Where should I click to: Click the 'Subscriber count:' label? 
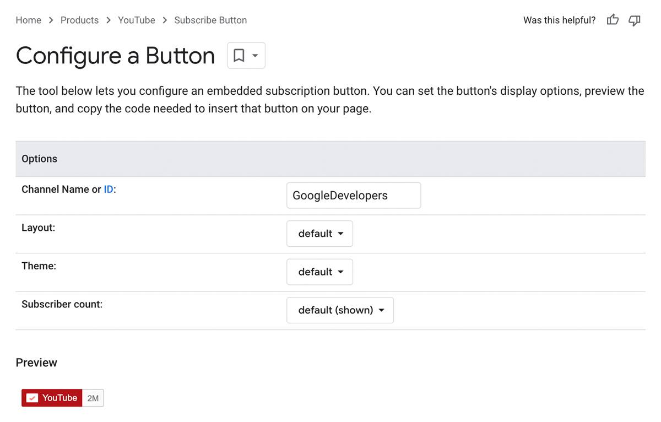(x=62, y=304)
